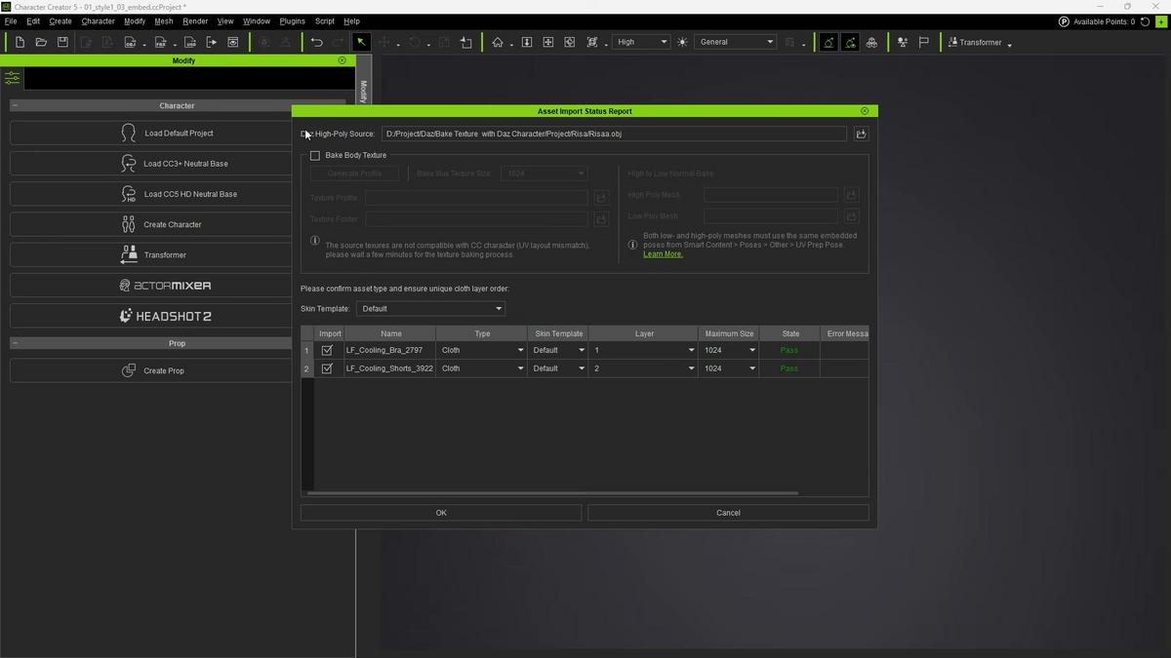Save the current project
This screenshot has width=1171, height=658.
click(61, 42)
